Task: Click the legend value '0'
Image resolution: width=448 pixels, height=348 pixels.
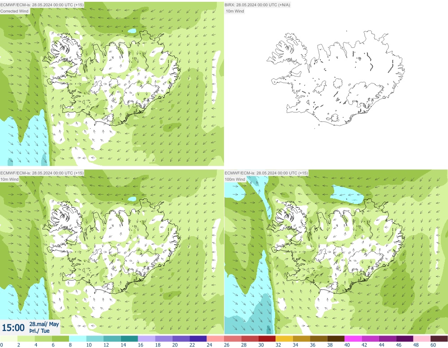Action: coord(1,345)
